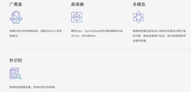Click the 广覆盖 heading
Screen dimensions: 191x92
click(x=16, y=5)
